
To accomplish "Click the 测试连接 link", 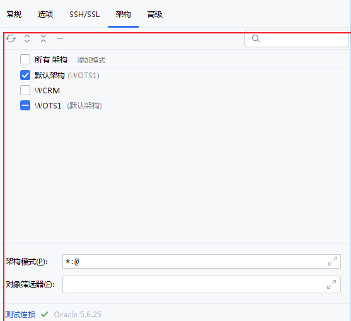I will [x=20, y=315].
